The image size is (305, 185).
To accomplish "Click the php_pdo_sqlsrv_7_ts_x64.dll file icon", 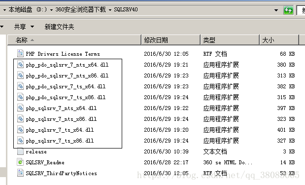I will (x=20, y=86).
